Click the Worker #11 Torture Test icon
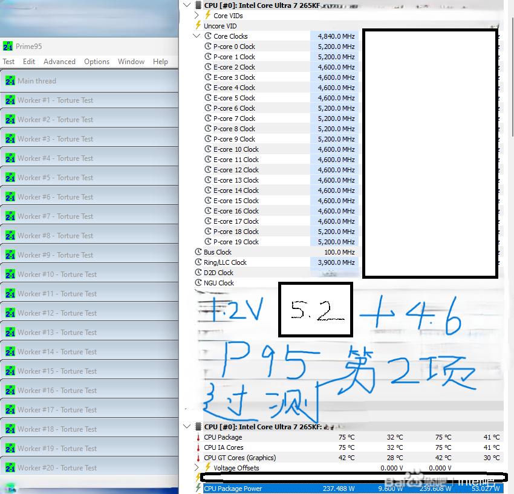Screen dimensions: 514x494 [10, 293]
